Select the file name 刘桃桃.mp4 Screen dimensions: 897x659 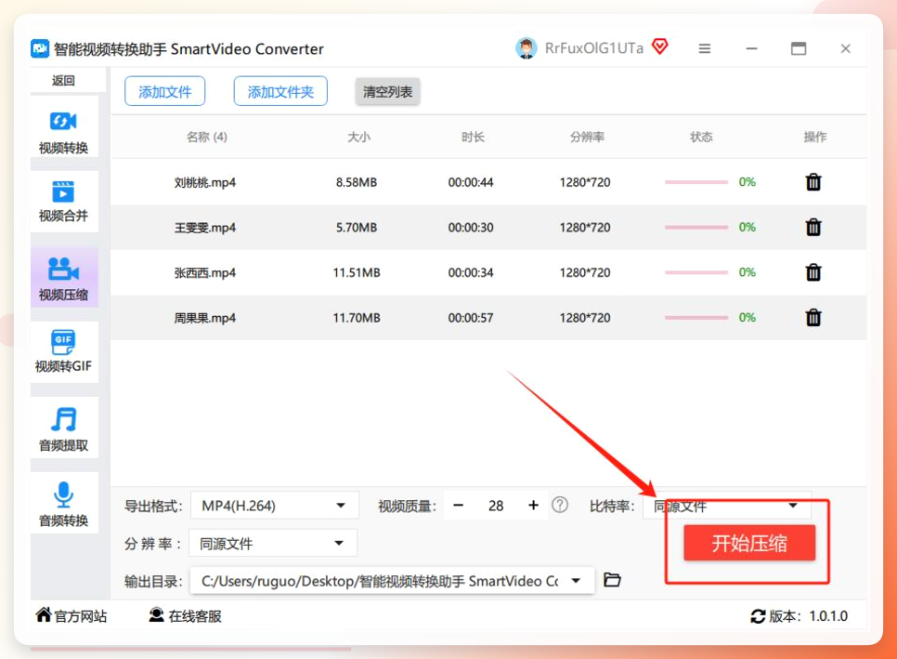[x=205, y=182]
